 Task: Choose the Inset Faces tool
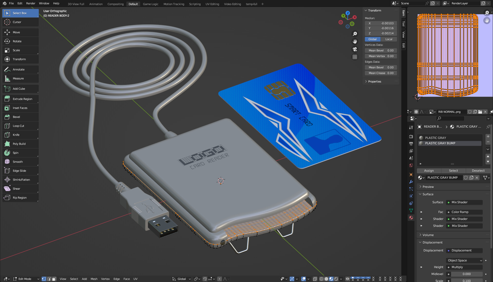point(21,108)
